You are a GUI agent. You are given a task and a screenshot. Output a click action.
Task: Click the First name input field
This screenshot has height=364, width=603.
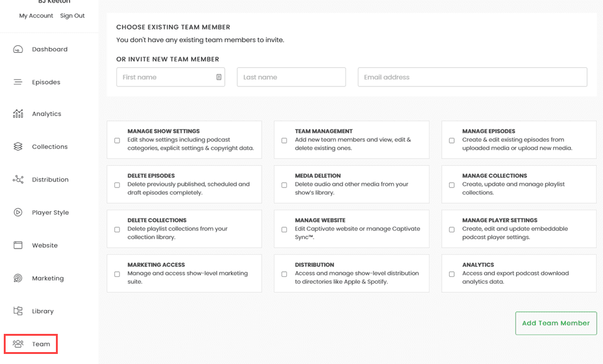coord(170,77)
